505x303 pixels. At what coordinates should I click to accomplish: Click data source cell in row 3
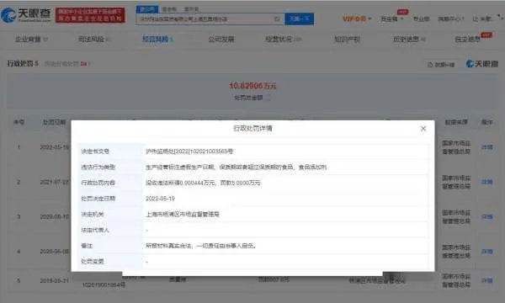456,216
